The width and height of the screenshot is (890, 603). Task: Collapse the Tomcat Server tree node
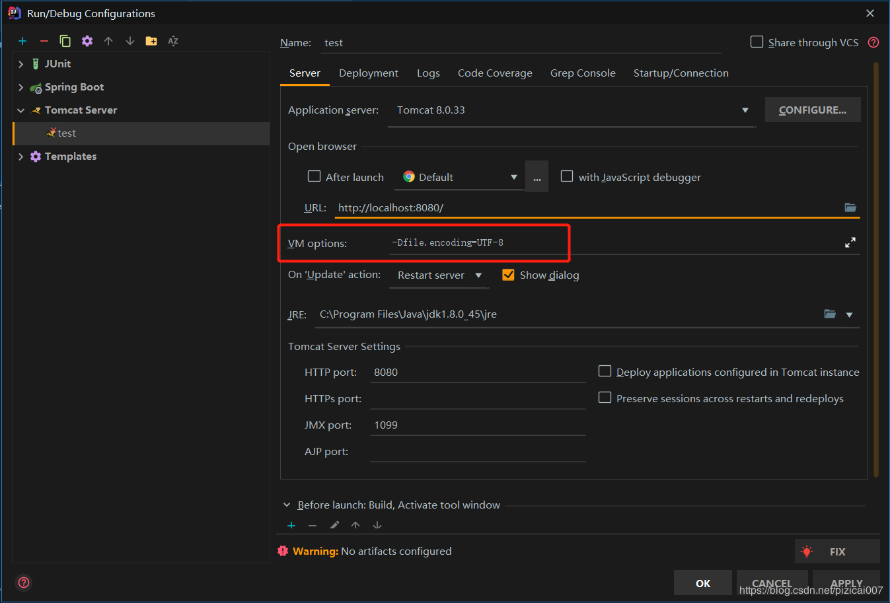[20, 110]
